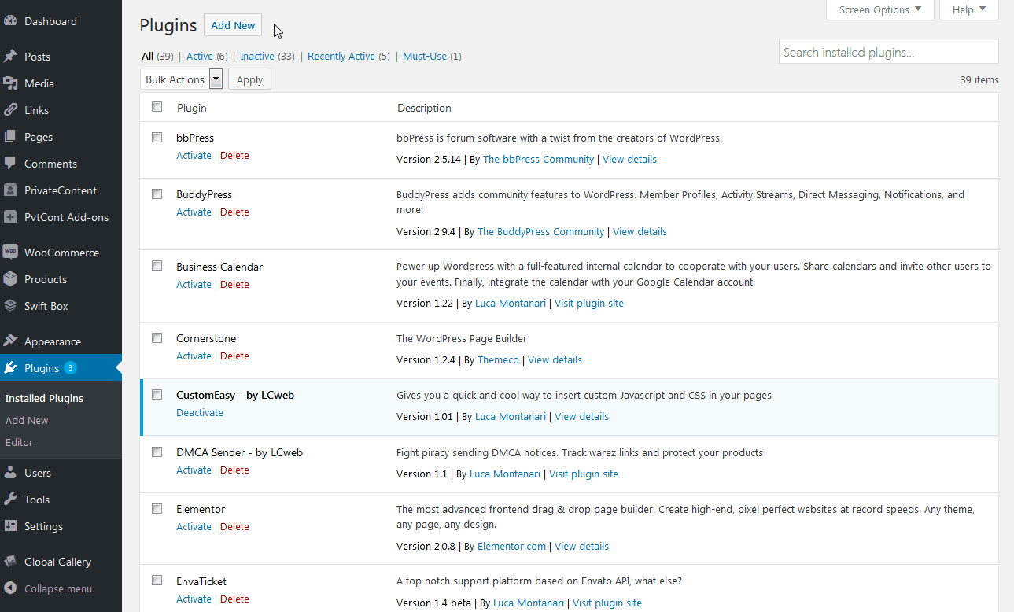
Task: Check the bbPress plugin checkbox
Action: click(157, 137)
